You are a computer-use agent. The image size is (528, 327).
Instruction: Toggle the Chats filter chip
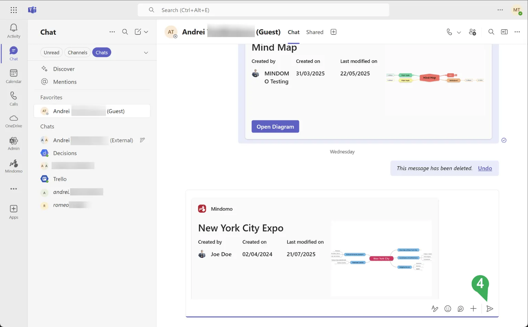[102, 53]
